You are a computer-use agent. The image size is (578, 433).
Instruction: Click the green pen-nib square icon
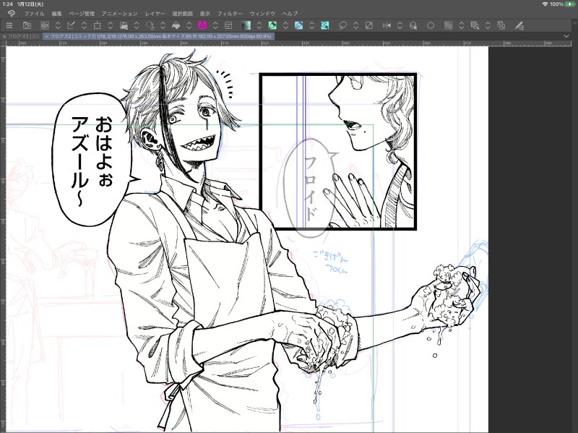(272, 25)
